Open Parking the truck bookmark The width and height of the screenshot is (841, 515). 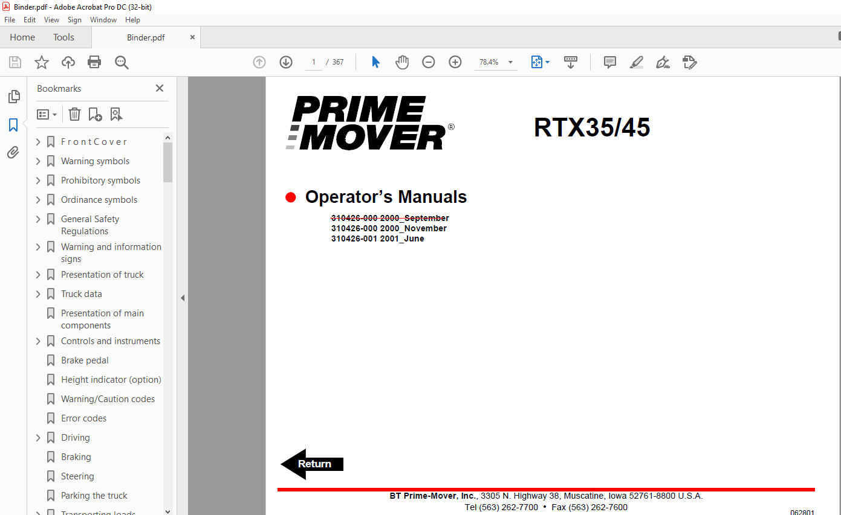(x=94, y=496)
